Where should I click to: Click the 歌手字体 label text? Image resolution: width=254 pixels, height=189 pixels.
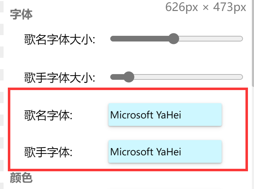click(x=48, y=152)
